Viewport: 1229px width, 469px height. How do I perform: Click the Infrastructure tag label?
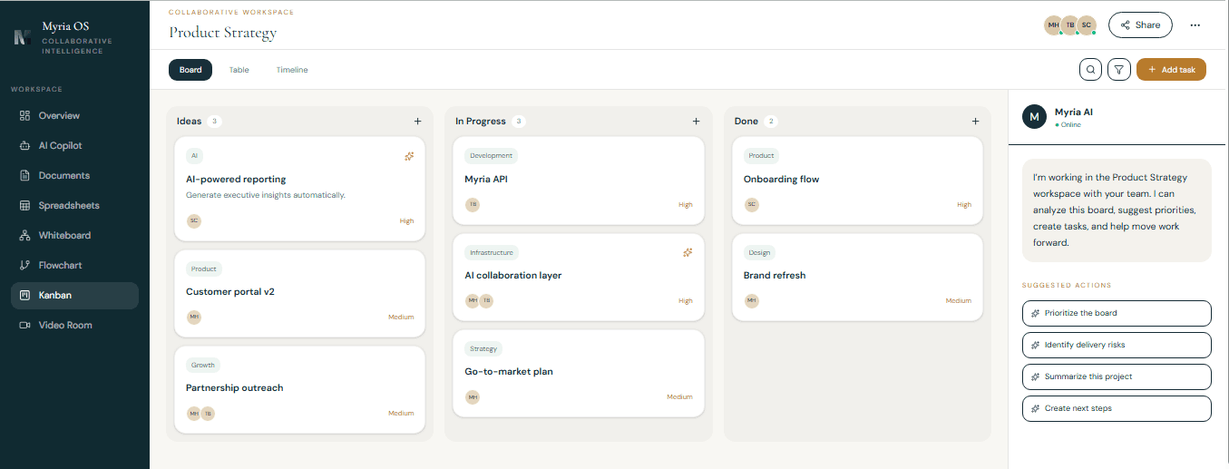[x=491, y=252]
